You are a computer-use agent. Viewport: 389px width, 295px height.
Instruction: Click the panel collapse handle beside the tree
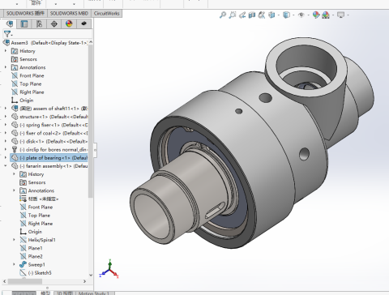point(95,150)
